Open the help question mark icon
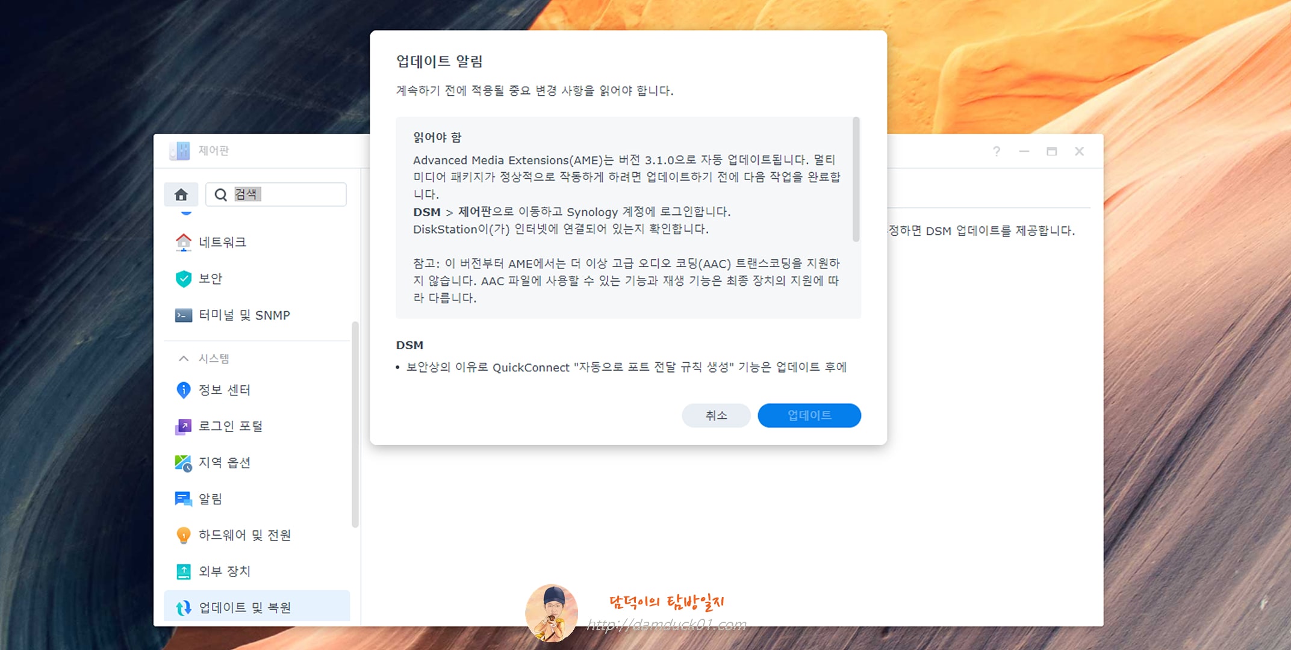The image size is (1291, 650). (996, 151)
